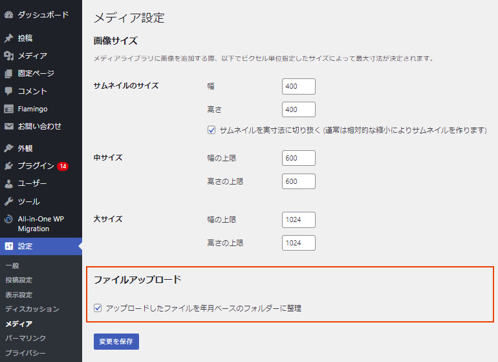Toggle サムネイルを実寸法に切り抜く checkbox
The height and width of the screenshot is (362, 498).
(x=211, y=130)
